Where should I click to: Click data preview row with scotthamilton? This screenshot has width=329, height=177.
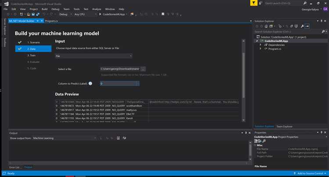tap(147, 106)
